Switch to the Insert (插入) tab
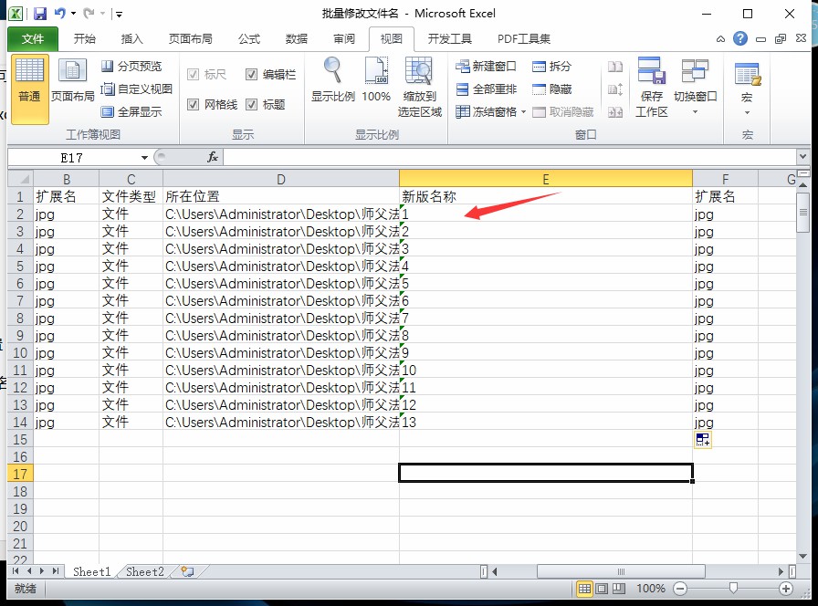Screen dimensions: 818x606 (131, 39)
